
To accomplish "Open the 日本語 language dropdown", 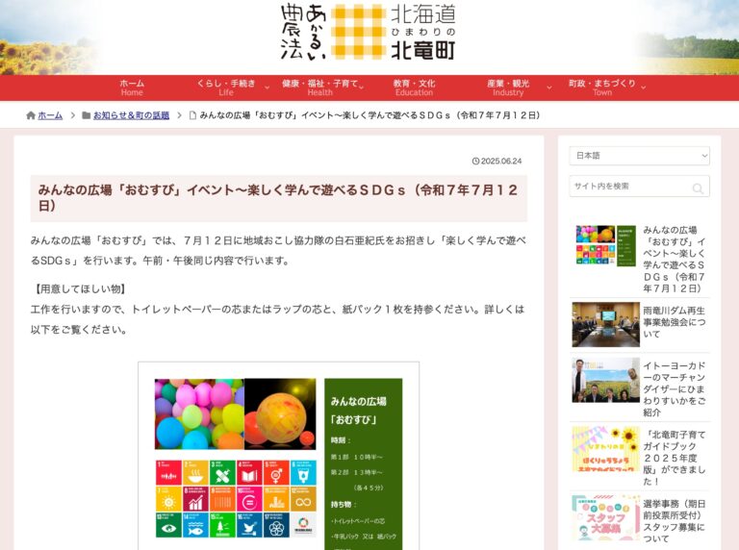I will coord(639,155).
